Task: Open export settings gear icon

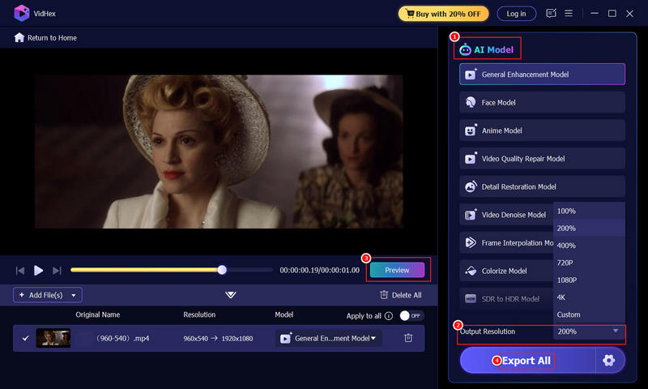Action: (609, 361)
